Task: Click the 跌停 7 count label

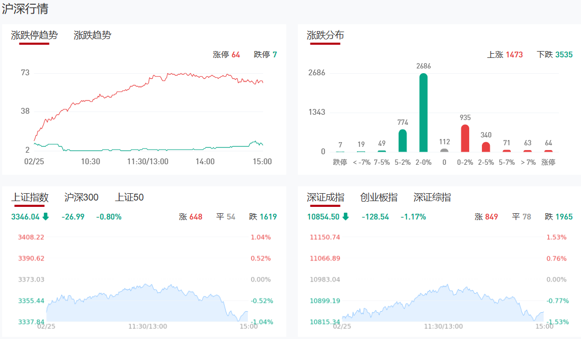Action: tap(265, 55)
